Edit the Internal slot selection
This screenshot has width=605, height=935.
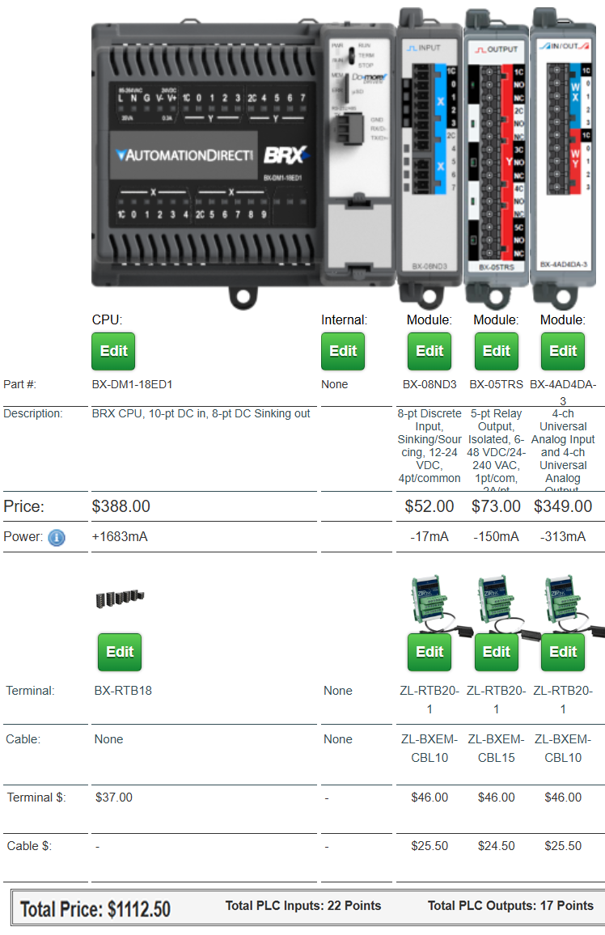(x=343, y=351)
